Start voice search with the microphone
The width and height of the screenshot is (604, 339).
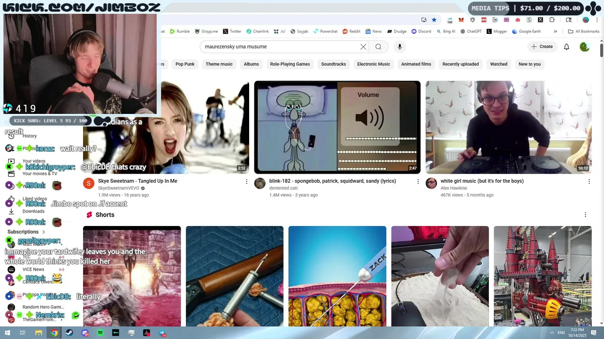pos(400,47)
